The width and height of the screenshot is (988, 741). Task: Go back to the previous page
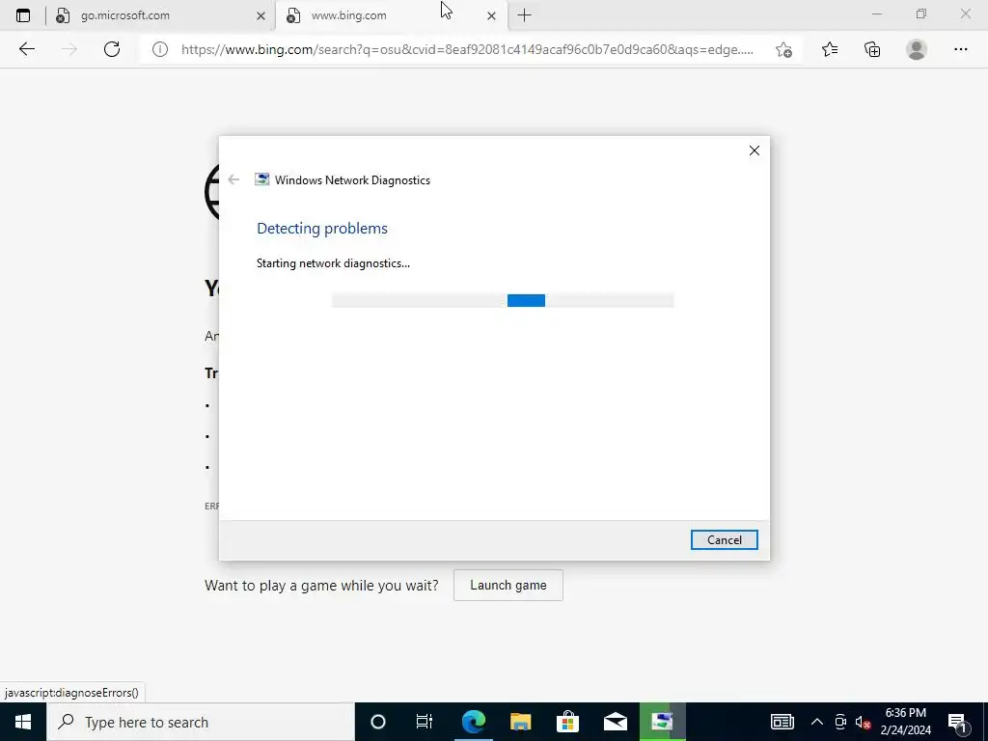pos(26,49)
